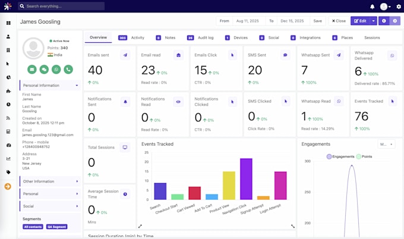Open the sidebar pointer cursor icon
Viewport: 404px width, 239px height.
[8, 64]
